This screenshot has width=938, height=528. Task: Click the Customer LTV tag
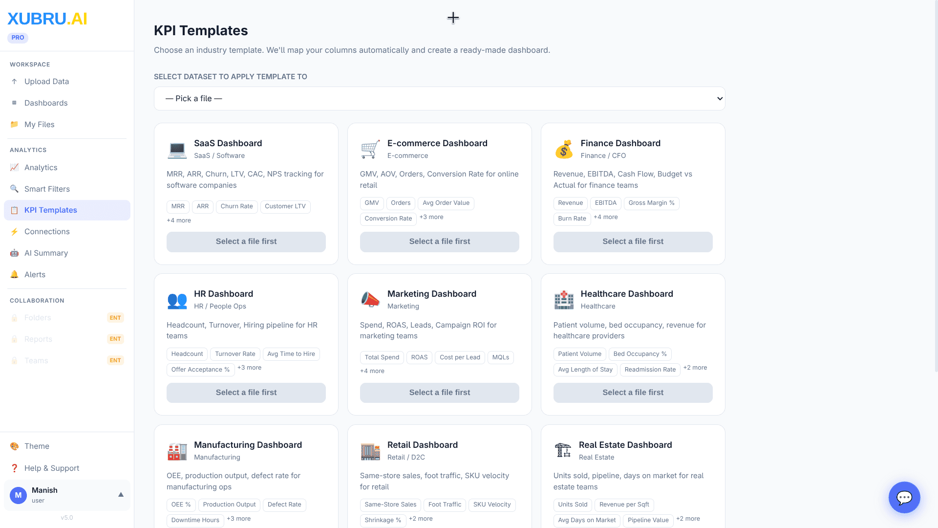pos(285,207)
